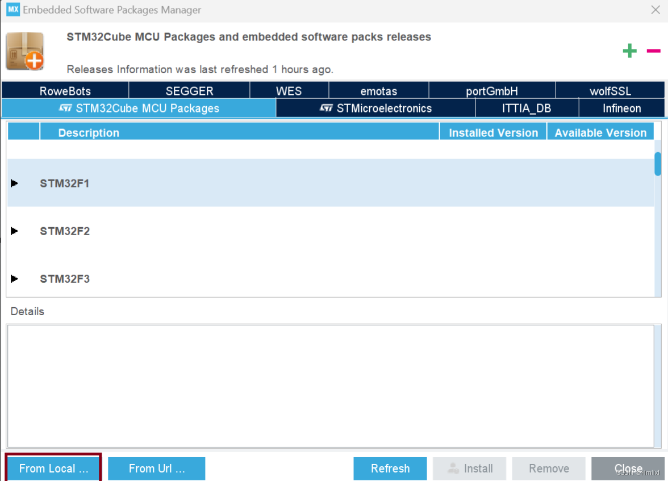Viewport: 668px width, 481px height.
Task: Open the ITTIA_DB tab
Action: [x=527, y=108]
